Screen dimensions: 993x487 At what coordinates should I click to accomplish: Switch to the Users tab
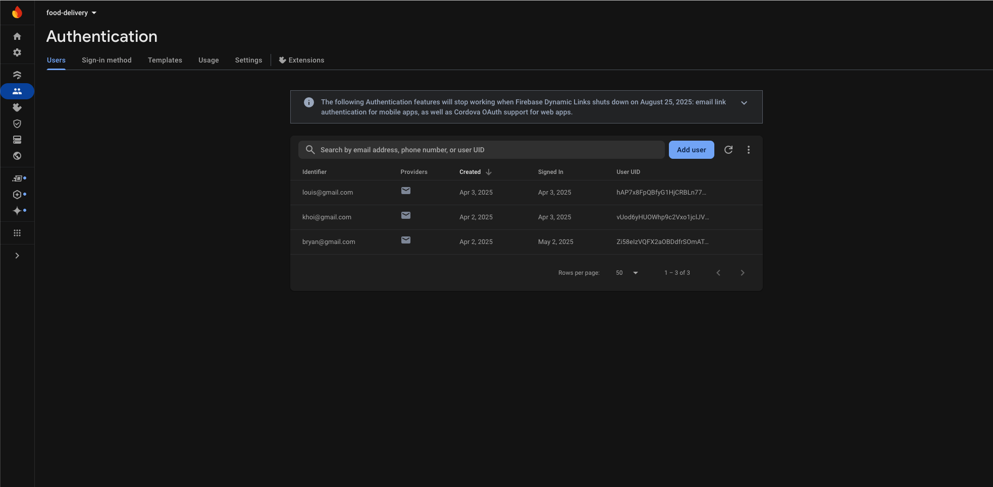point(56,60)
